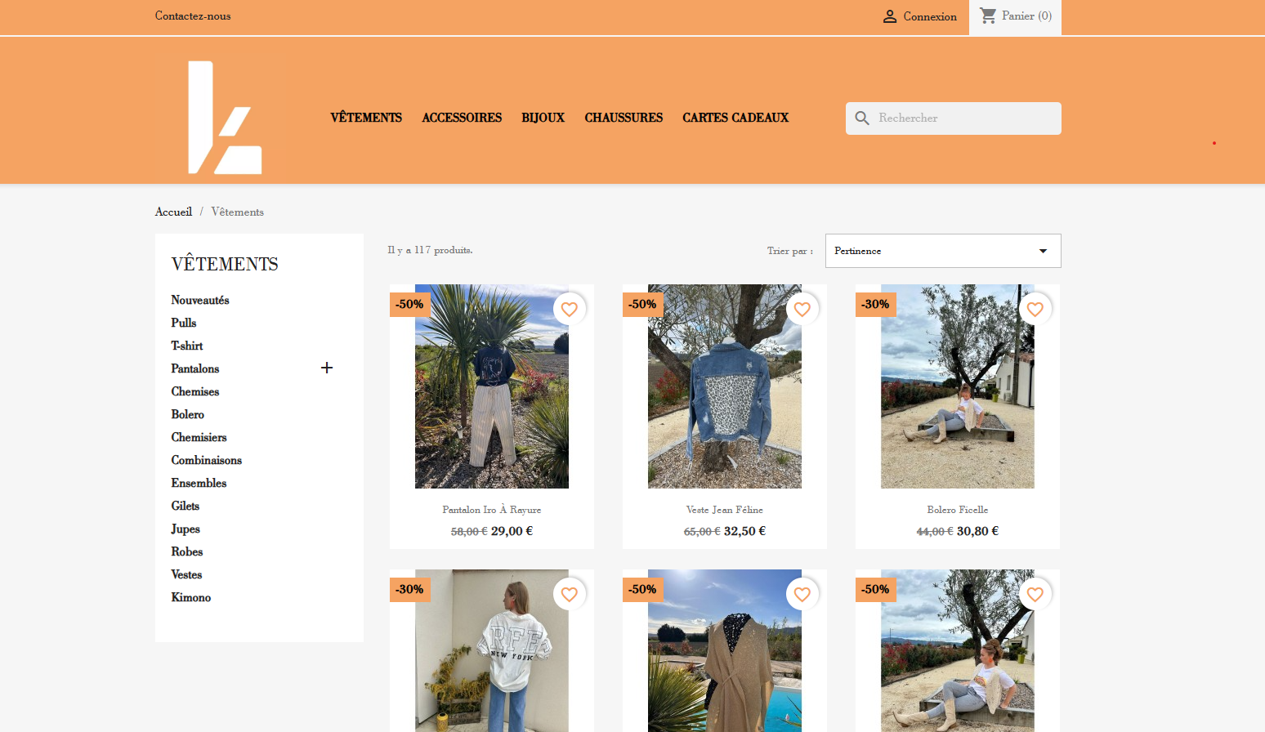Go to the Bijoux menu
The image size is (1265, 732).
pyautogui.click(x=543, y=118)
